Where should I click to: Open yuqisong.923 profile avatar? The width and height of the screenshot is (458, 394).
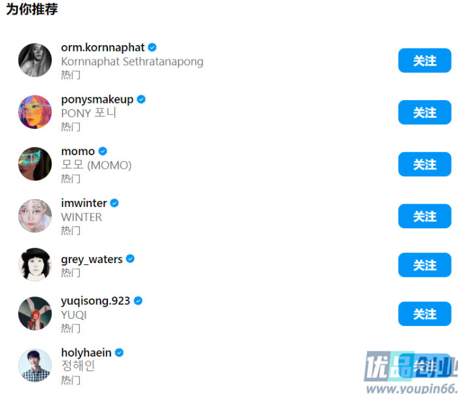35,313
